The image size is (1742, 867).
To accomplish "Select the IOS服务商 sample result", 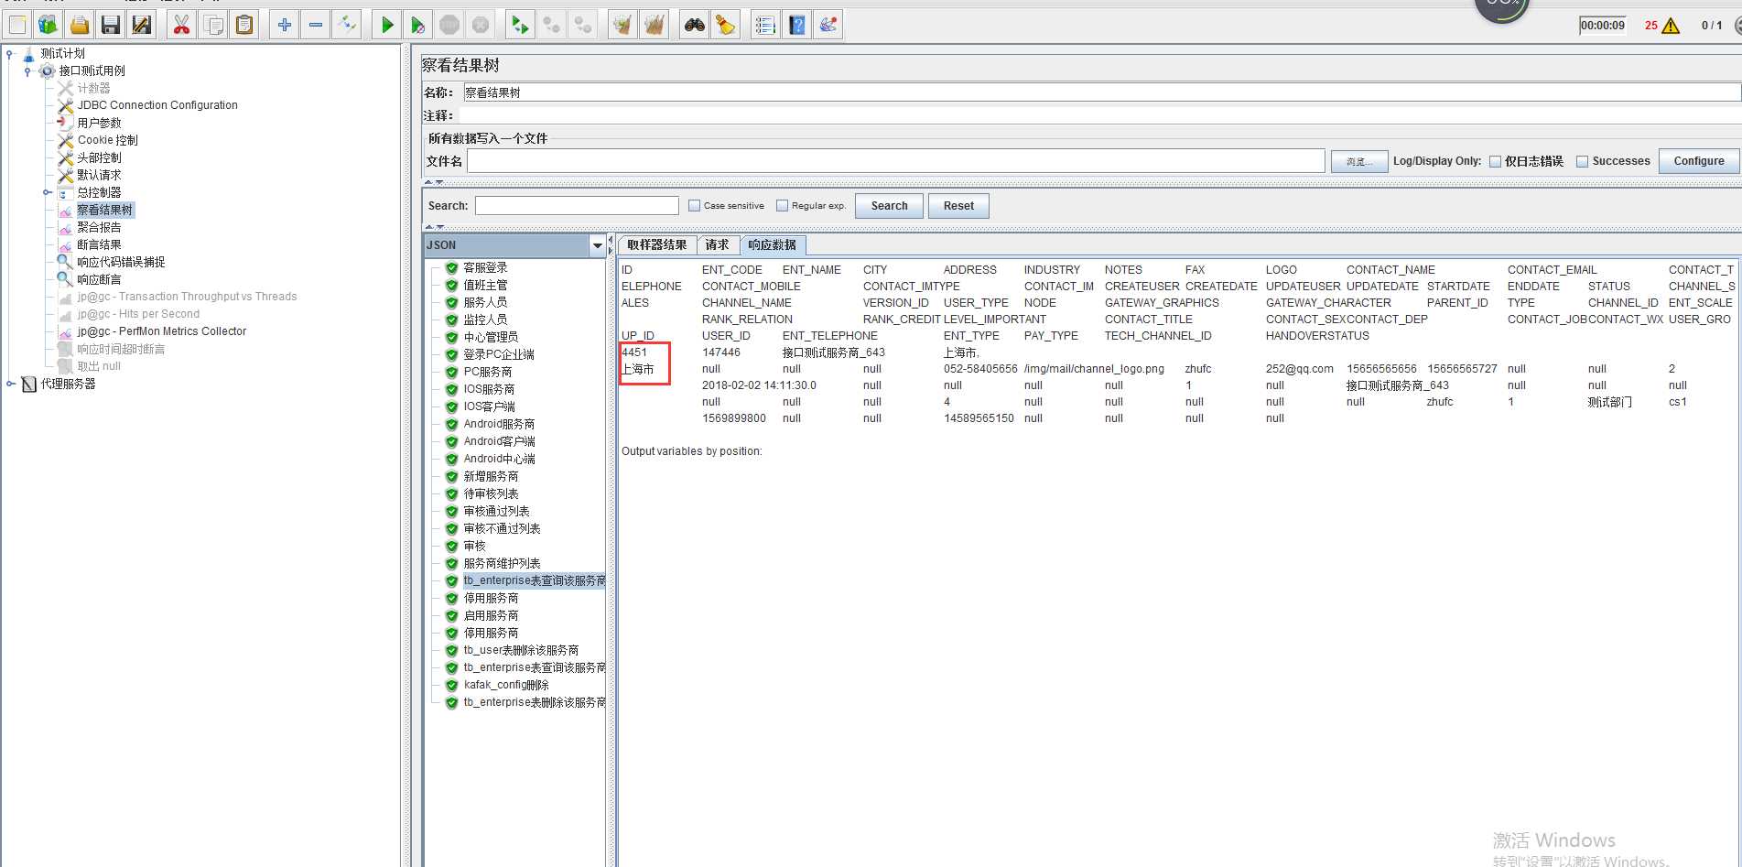I will 489,389.
